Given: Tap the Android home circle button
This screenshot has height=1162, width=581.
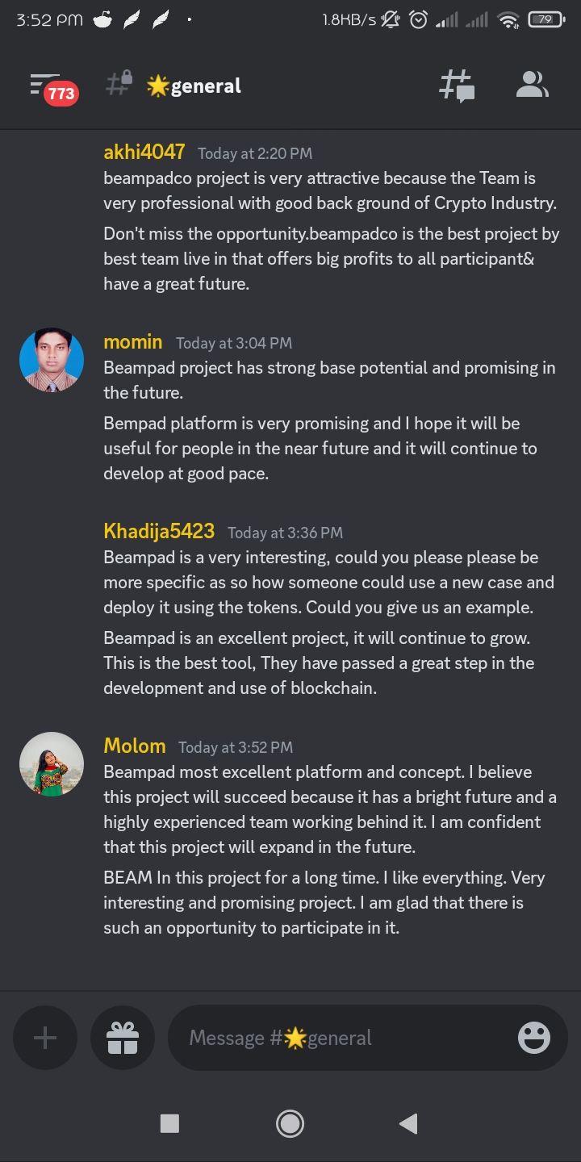Looking at the screenshot, I should 290,1123.
